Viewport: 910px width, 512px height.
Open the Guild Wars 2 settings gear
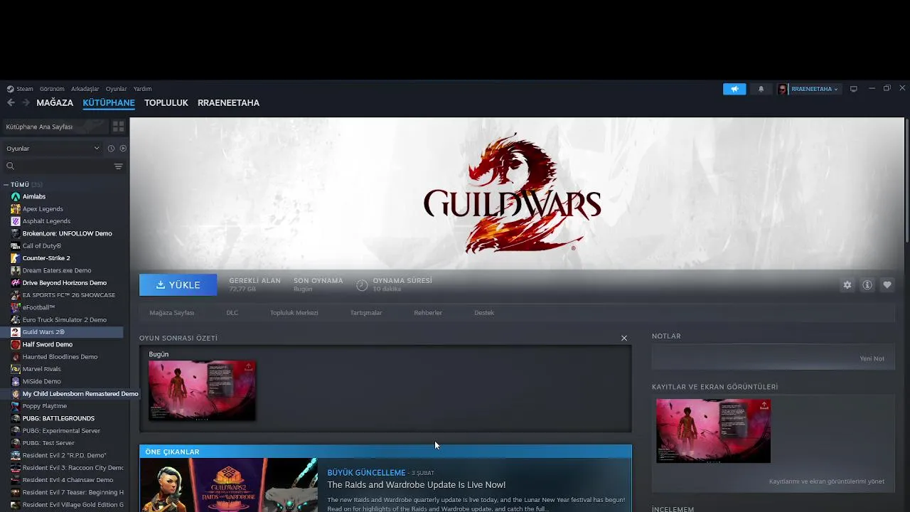tap(847, 284)
